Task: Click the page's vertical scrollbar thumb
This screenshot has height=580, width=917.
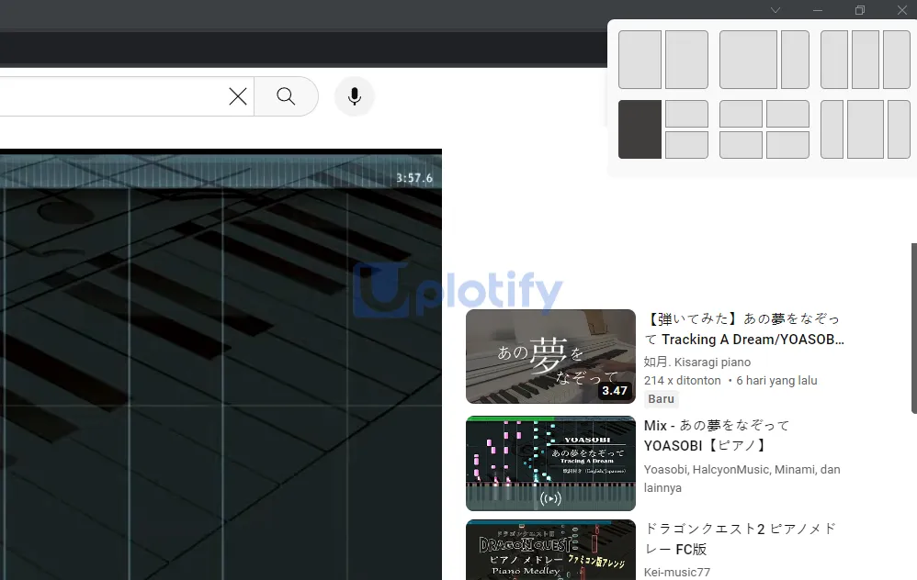Action: click(x=914, y=329)
